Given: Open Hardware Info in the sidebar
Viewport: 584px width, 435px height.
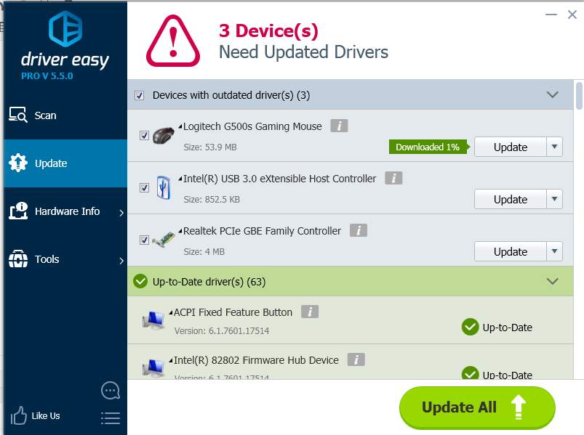Looking at the screenshot, I should [65, 211].
